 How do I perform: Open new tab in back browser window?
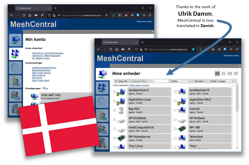[x=55, y=8]
